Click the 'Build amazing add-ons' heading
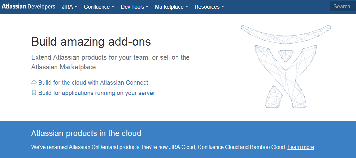356x158 pixels. 91,42
